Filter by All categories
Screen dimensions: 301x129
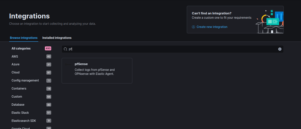[21, 48]
